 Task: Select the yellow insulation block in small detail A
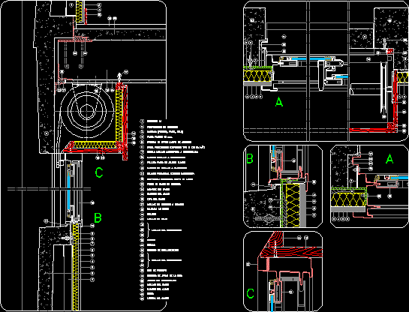pyautogui.click(x=347, y=199)
